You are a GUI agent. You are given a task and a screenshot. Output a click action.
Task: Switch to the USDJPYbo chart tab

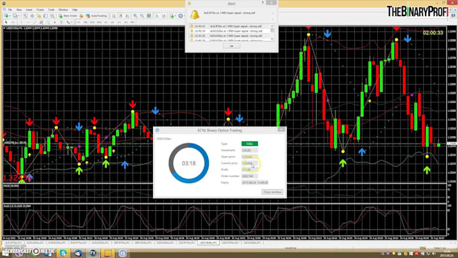point(186,243)
